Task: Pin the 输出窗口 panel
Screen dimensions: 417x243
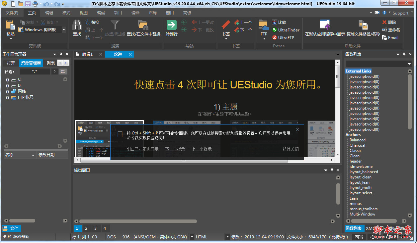Action: 331,170
